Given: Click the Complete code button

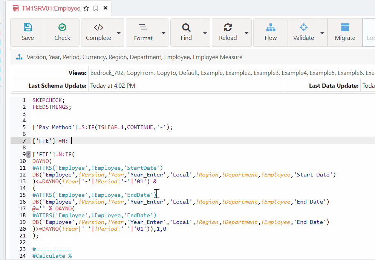Looking at the screenshot, I should [x=98, y=32].
